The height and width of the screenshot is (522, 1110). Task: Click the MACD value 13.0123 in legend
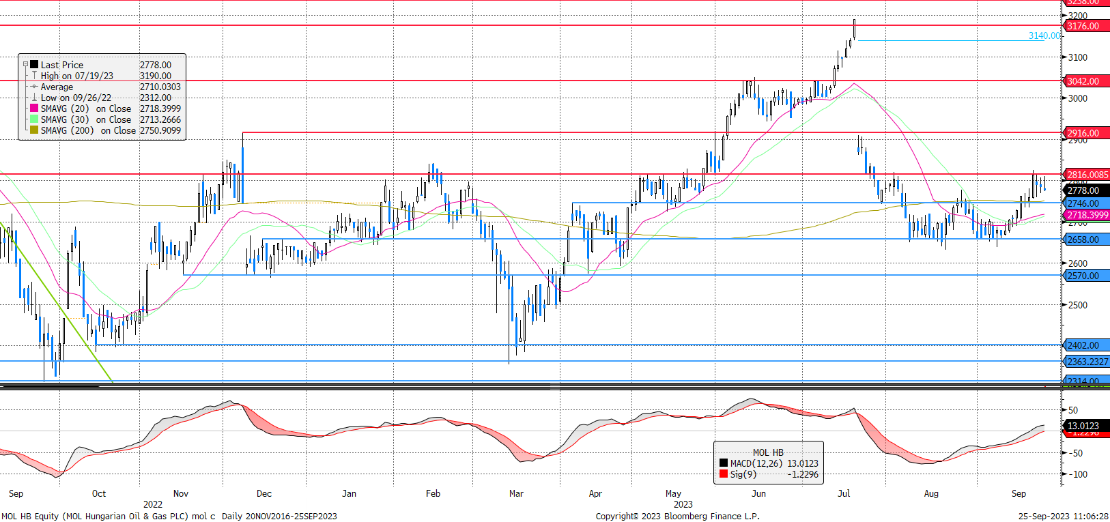click(x=803, y=463)
